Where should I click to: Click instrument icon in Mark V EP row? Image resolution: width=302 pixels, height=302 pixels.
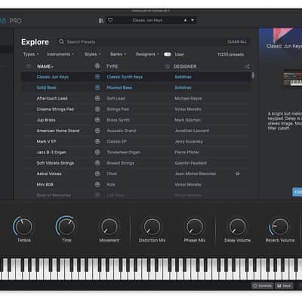pyautogui.click(x=97, y=141)
